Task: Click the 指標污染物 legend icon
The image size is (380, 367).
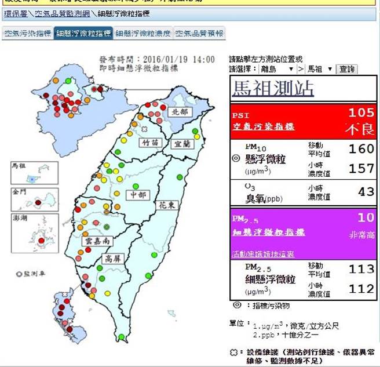Action: 237,305
